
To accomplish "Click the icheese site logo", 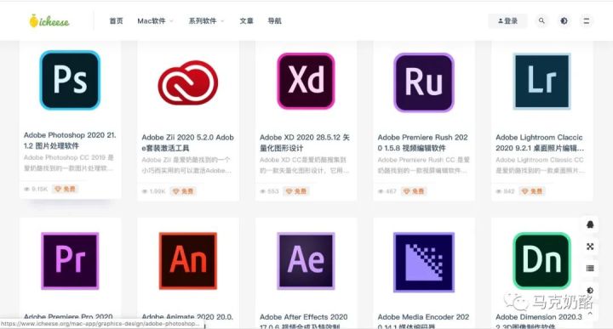I will coord(49,21).
